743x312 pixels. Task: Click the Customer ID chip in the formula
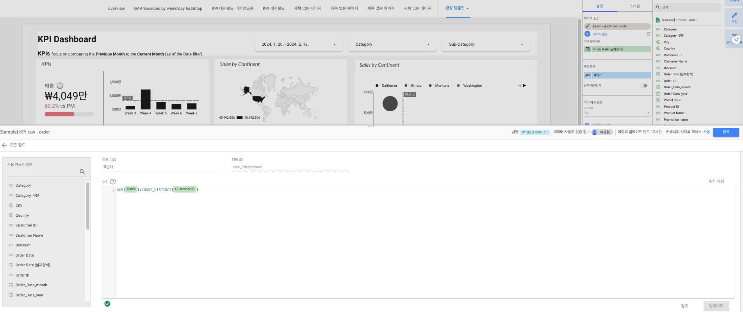[185, 189]
